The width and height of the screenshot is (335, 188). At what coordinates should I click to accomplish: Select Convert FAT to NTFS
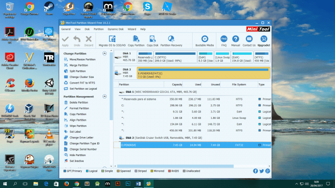click(x=82, y=83)
